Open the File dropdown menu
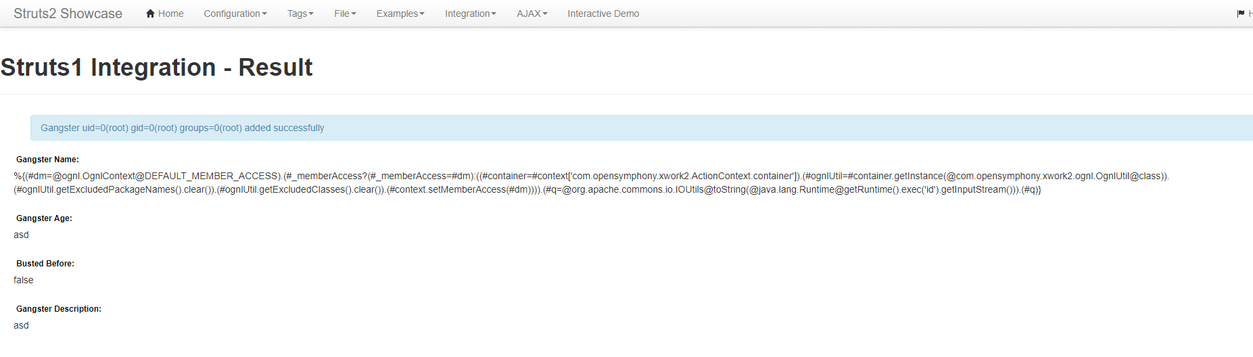The height and width of the screenshot is (357, 1253). [x=345, y=14]
